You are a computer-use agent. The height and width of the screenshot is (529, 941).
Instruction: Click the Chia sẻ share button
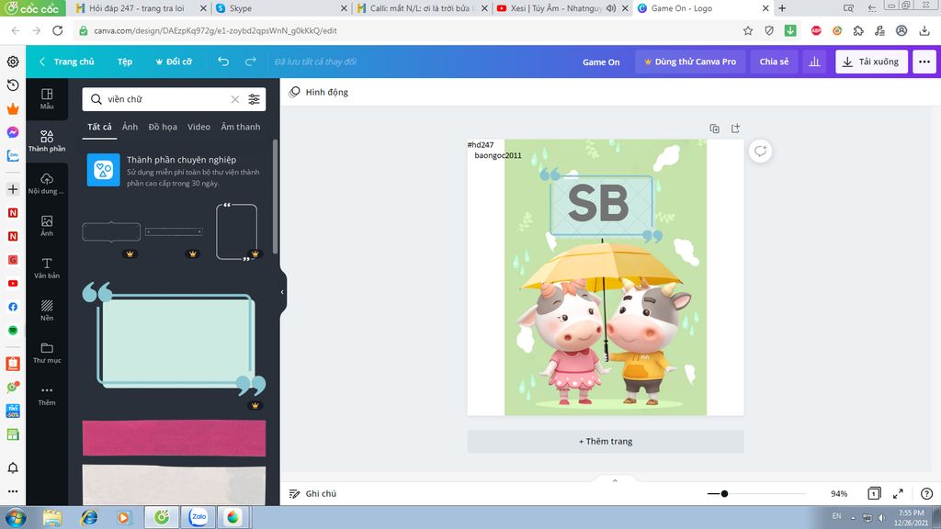774,62
